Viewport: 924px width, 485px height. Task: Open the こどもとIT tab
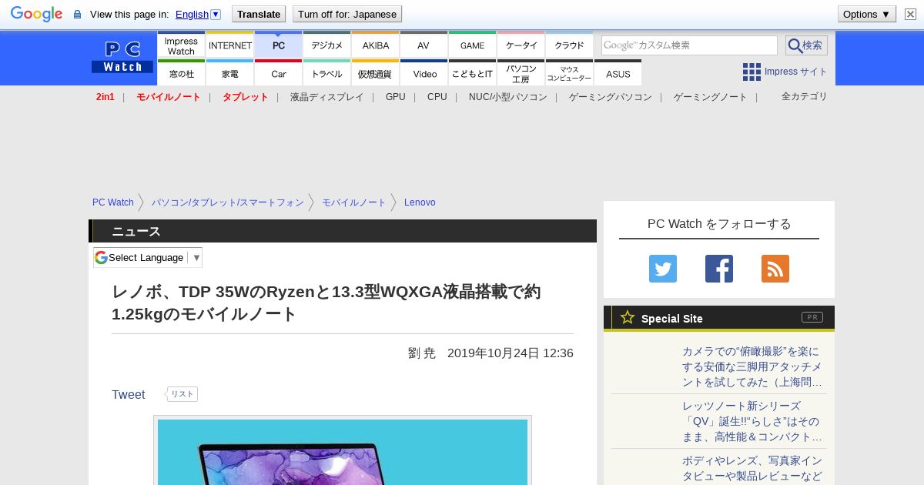click(x=472, y=73)
